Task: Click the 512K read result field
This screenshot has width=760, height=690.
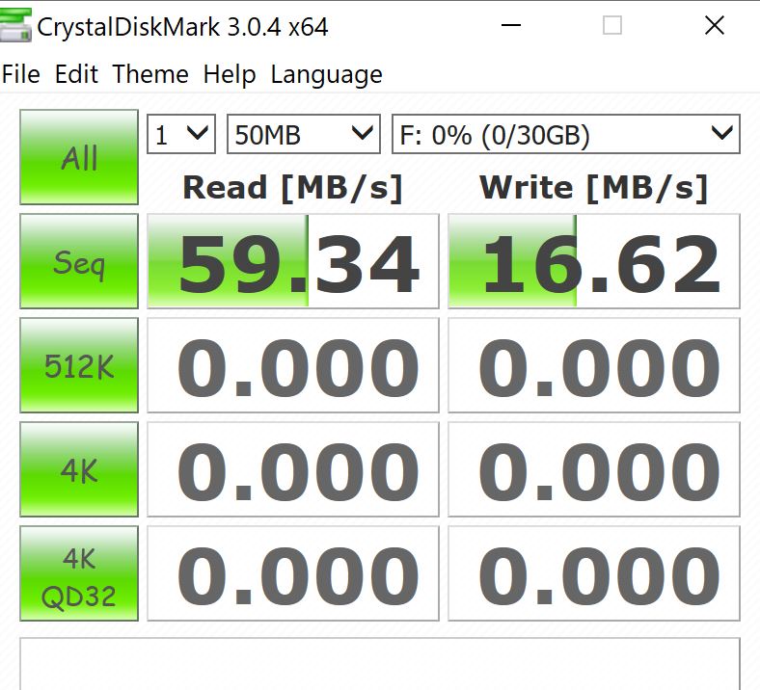Action: click(293, 366)
